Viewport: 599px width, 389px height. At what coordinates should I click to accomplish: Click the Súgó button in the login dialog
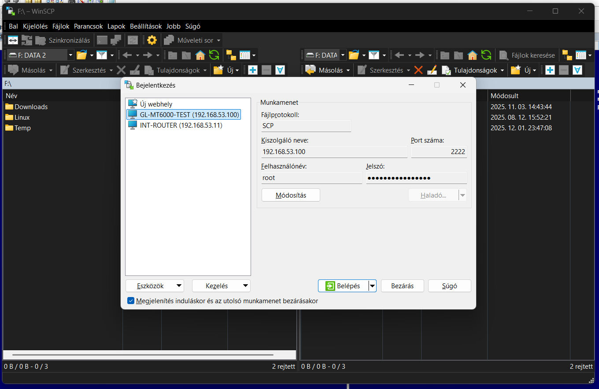450,286
